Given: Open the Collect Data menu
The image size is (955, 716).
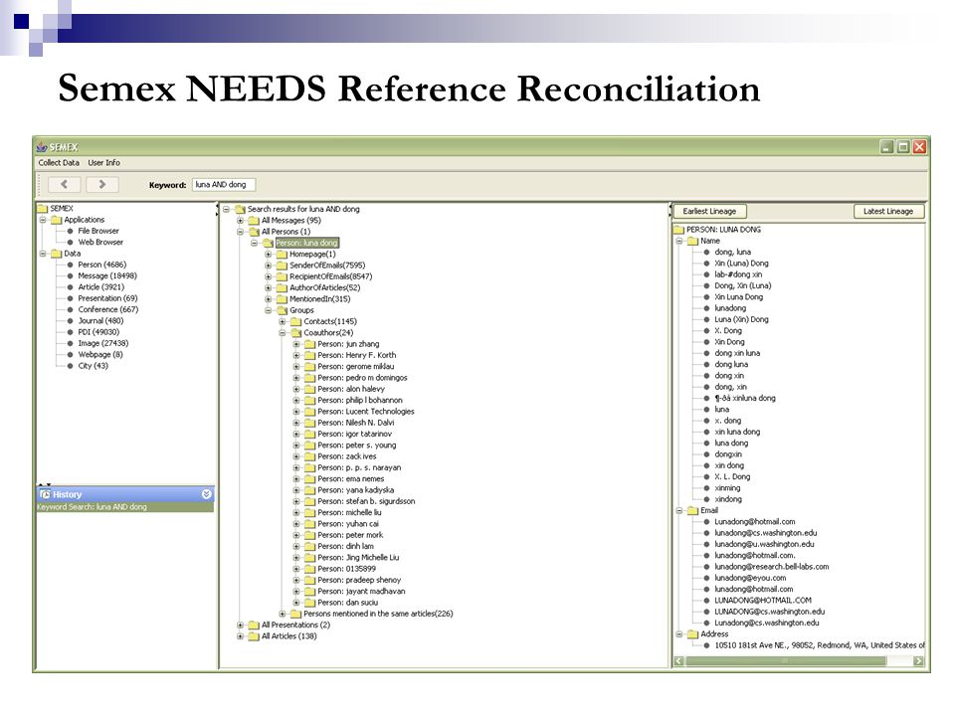Looking at the screenshot, I should click(59, 162).
